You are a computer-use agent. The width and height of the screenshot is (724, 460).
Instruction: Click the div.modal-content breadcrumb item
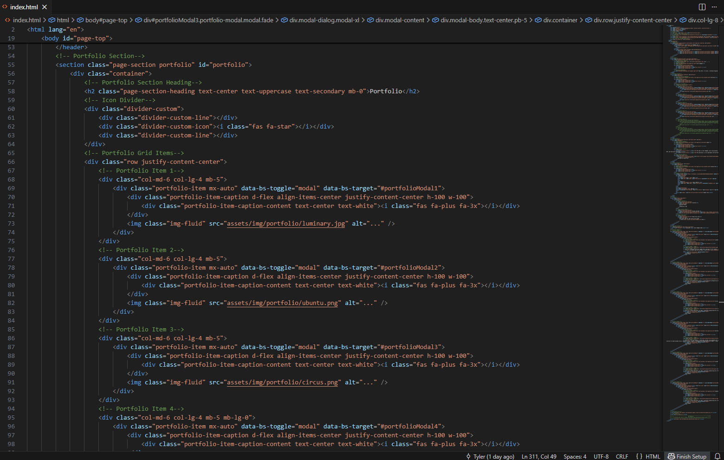pyautogui.click(x=400, y=20)
